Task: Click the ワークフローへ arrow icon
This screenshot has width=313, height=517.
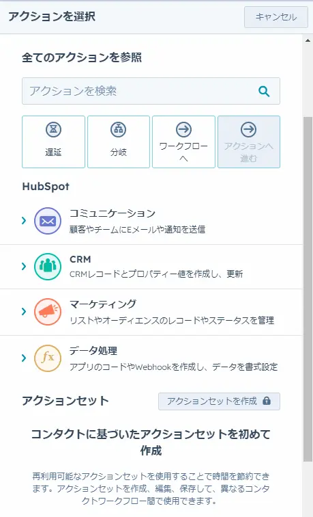Action: click(x=183, y=129)
